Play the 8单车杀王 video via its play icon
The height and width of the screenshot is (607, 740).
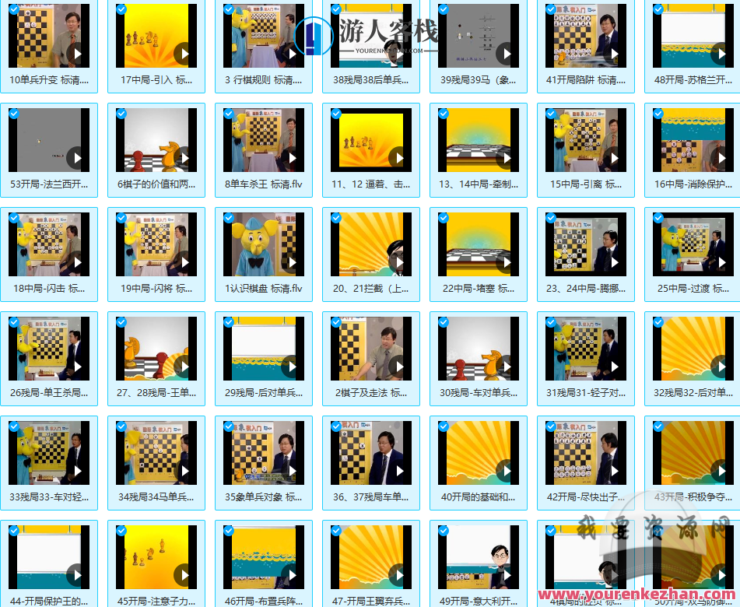[x=292, y=158]
